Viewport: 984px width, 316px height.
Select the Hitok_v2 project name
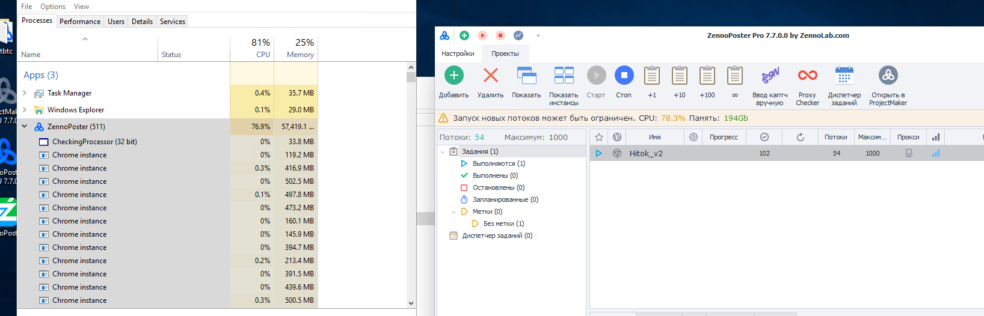click(x=646, y=153)
